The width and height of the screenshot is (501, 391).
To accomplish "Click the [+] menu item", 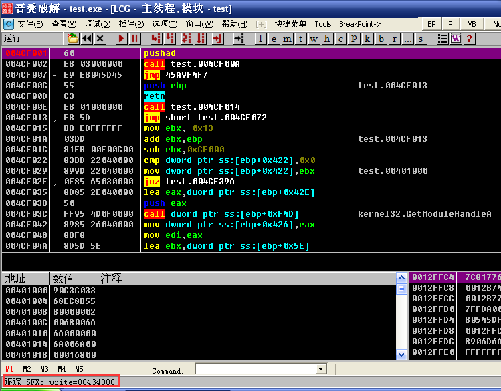I will point(261,24).
